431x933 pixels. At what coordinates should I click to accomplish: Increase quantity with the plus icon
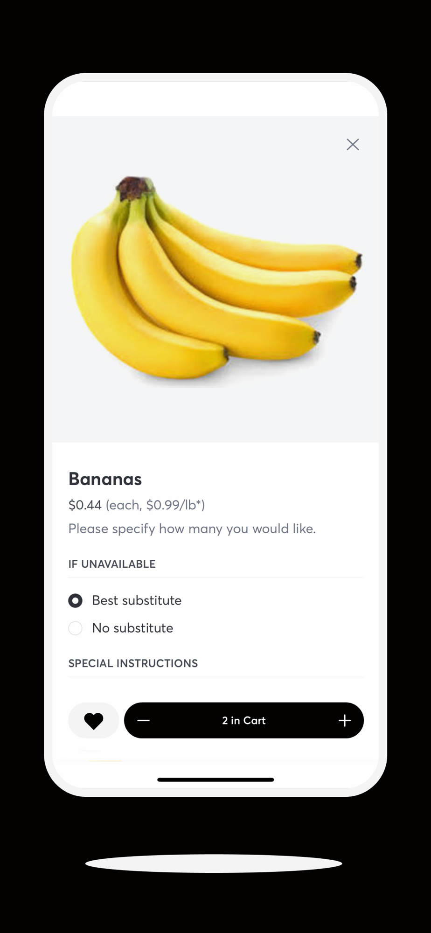pos(345,721)
